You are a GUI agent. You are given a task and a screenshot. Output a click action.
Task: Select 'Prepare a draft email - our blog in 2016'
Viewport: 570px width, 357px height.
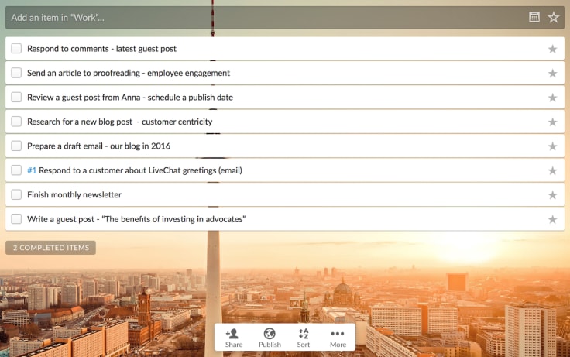(98, 146)
